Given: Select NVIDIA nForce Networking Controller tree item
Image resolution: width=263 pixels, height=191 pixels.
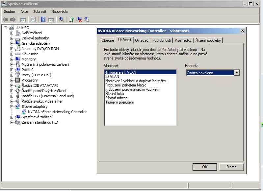Looking at the screenshot, I should pyautogui.click(x=57, y=112).
